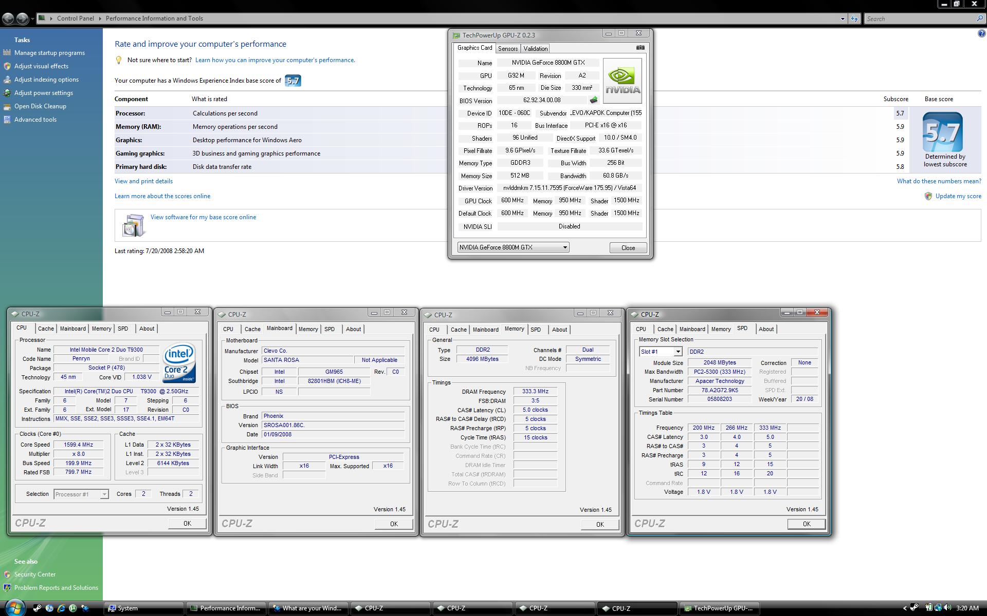Viewport: 987px width, 616px height.
Task: Click the Adjust visual effects shield icon
Action: point(7,66)
